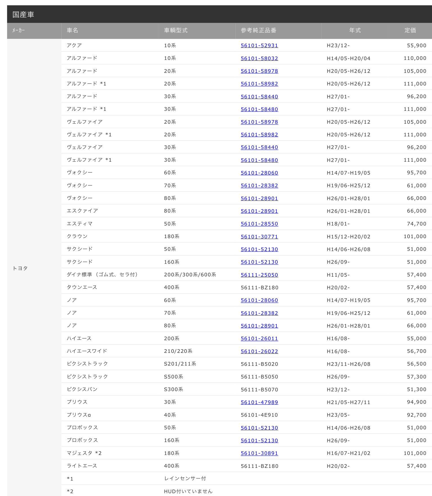Open the ダイナ標準 part number 56111-25050
The width and height of the screenshot is (432, 496).
click(259, 275)
